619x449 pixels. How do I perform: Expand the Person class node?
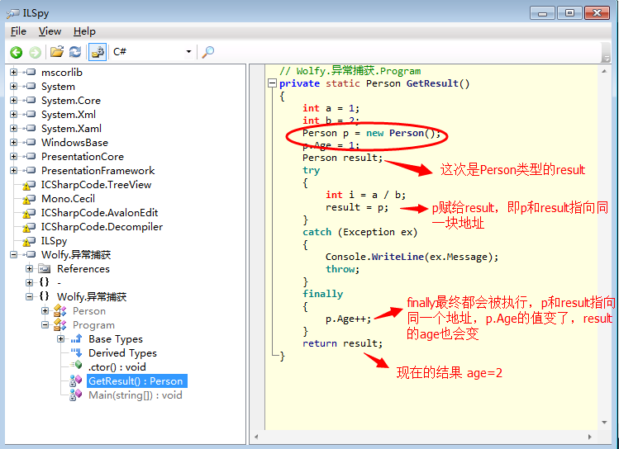[x=45, y=311]
